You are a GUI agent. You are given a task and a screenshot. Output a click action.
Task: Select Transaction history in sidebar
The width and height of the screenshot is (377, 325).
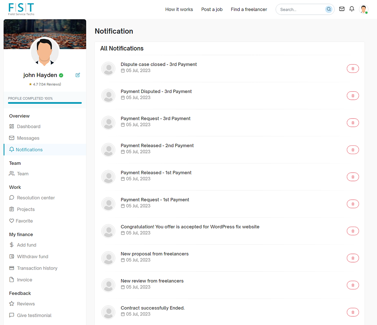(37, 268)
